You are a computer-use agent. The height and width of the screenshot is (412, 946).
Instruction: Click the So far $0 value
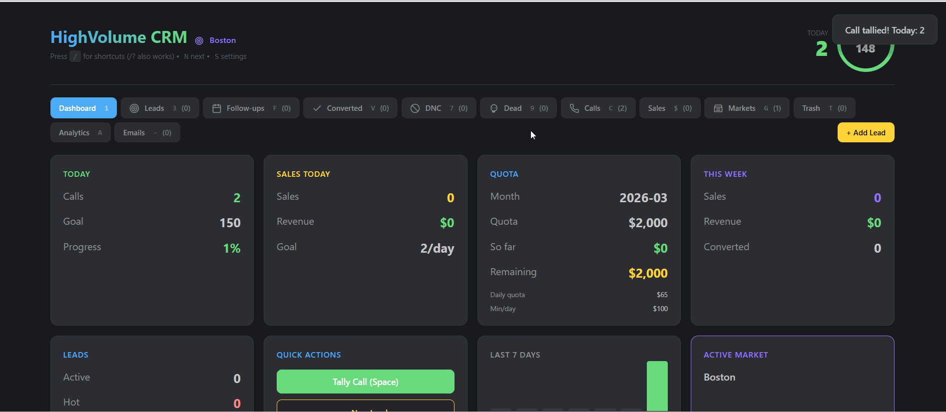tap(660, 248)
